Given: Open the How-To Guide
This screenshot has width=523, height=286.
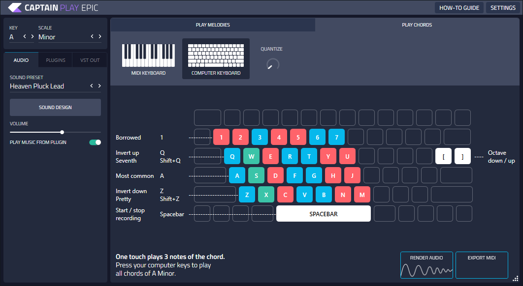Looking at the screenshot, I should [x=459, y=8].
